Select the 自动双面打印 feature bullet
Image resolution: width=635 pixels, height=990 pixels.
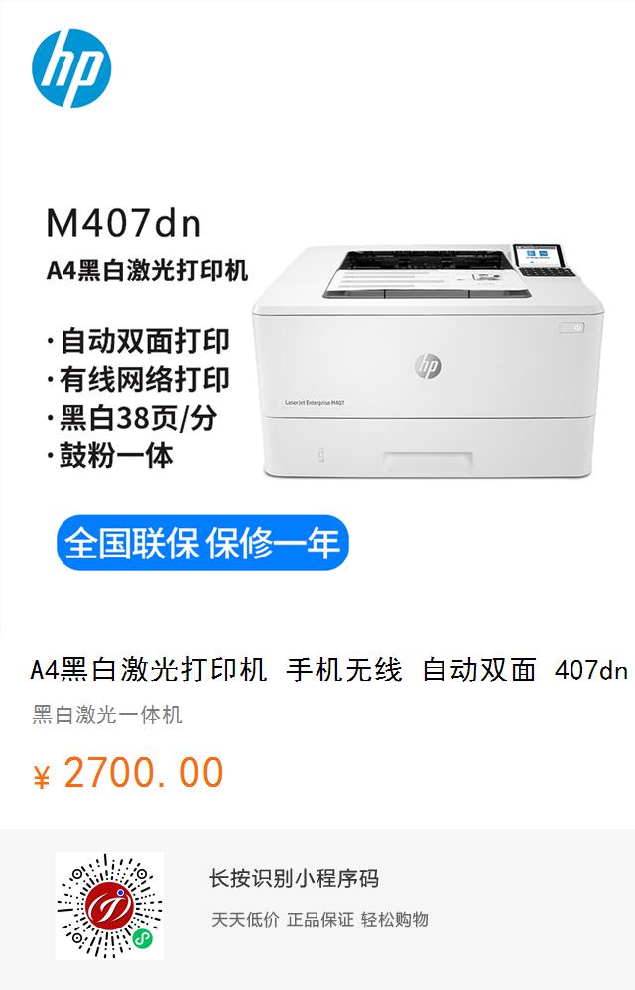(x=139, y=341)
